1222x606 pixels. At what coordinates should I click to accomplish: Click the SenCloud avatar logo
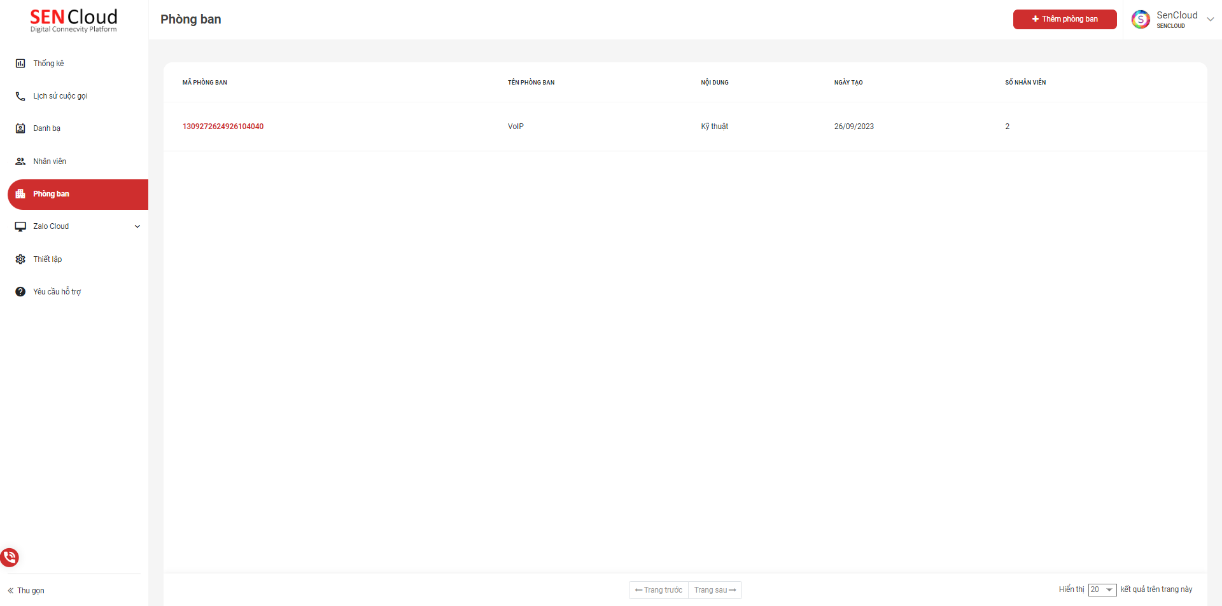[1141, 19]
